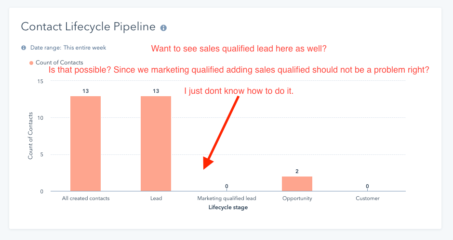453x240 pixels.
Task: Click the value 13 above Lead bar
Action: [156, 91]
